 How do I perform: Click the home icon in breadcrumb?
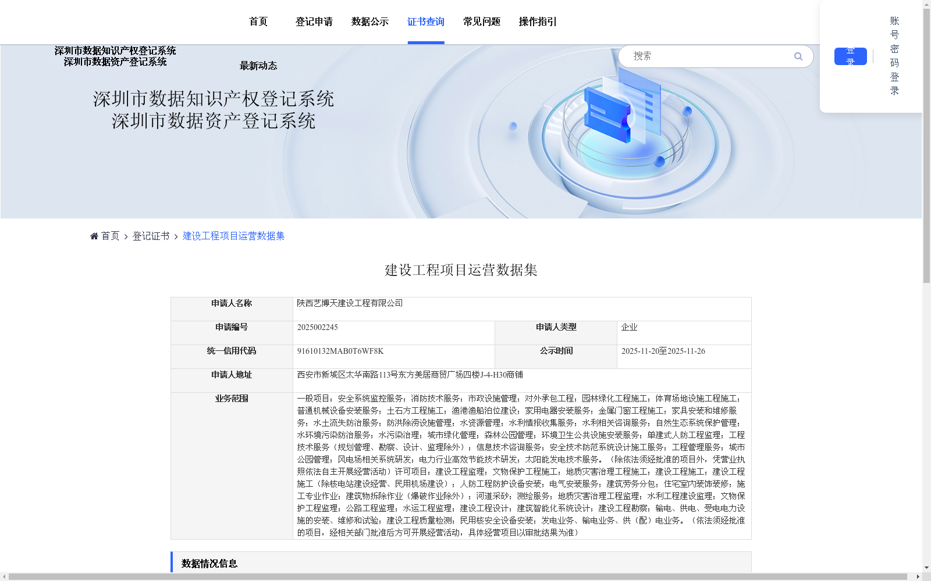click(x=94, y=236)
